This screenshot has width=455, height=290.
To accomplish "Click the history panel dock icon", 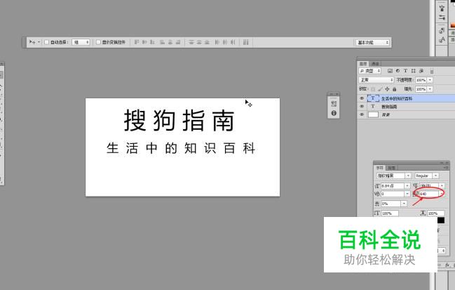I will tap(334, 104).
